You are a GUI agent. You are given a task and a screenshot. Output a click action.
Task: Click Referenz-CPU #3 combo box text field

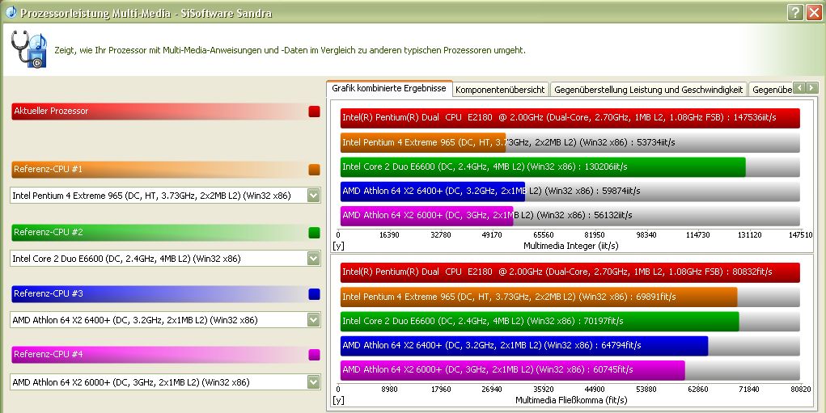(x=159, y=320)
